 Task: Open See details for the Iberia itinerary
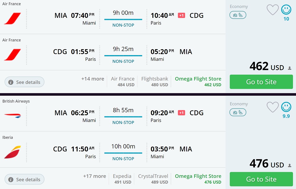point(24,179)
